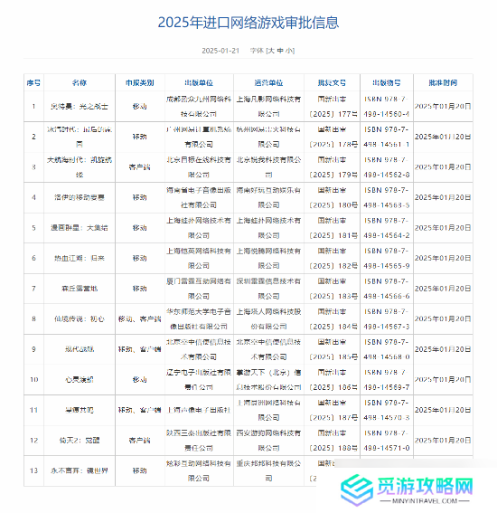Image resolution: width=497 pixels, height=513 pixels.
Task: Click publisher 华东师范大学电子音像出版社有限公司
Action: pos(199,319)
